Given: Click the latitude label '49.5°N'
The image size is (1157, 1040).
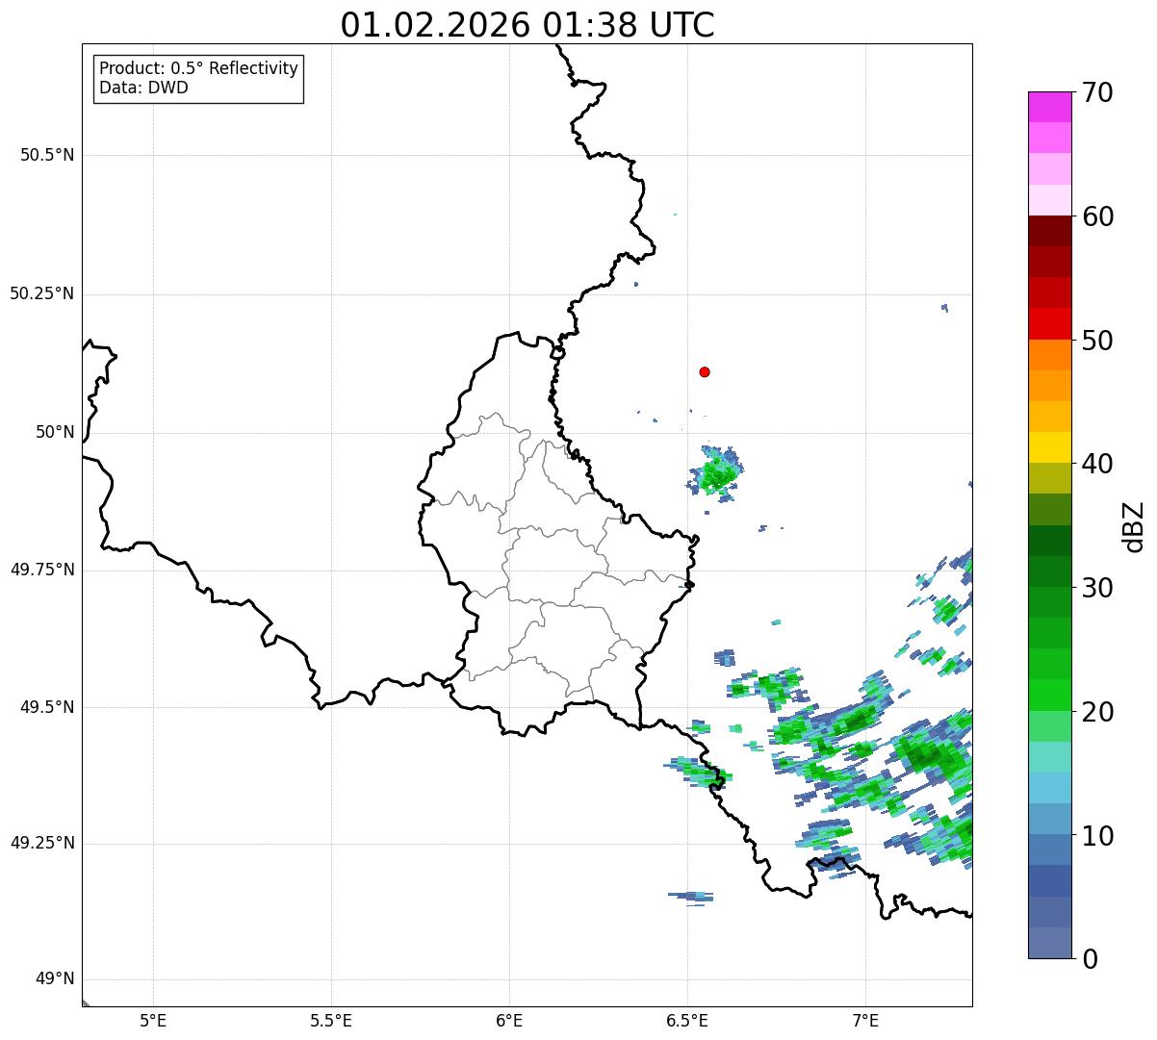Looking at the screenshot, I should [47, 707].
